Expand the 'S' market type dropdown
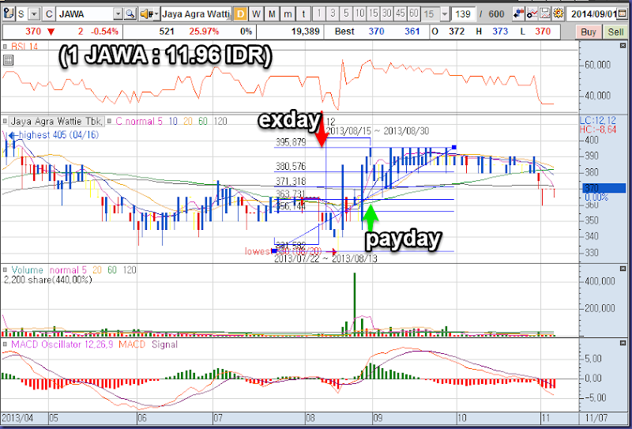632x429 pixels. point(34,14)
